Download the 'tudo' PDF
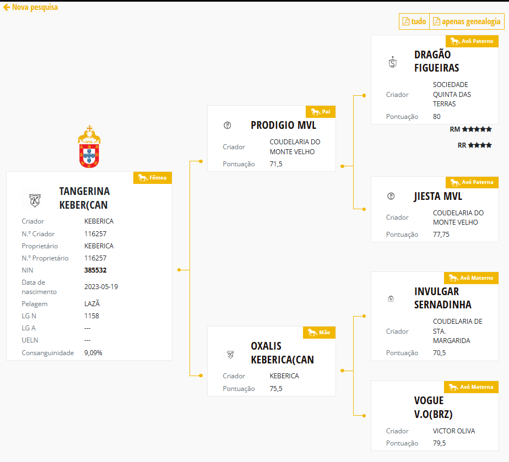 [x=414, y=21]
